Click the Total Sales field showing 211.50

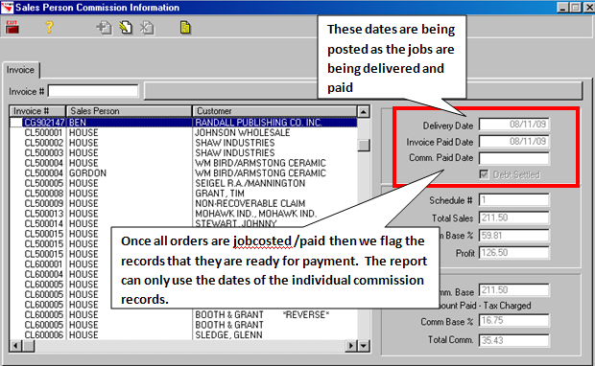point(513,217)
